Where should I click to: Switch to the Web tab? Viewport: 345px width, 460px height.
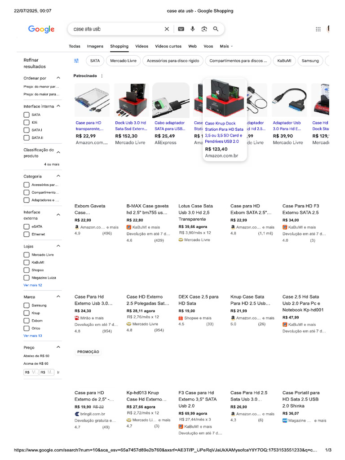pos(192,46)
